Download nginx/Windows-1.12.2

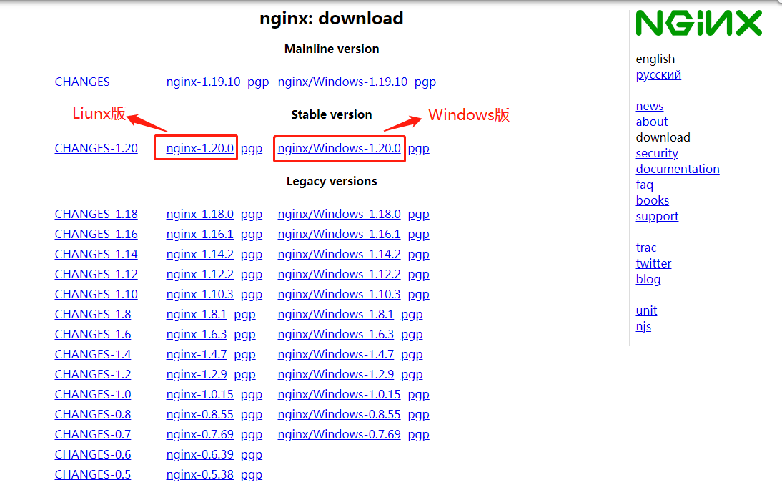pyautogui.click(x=339, y=274)
